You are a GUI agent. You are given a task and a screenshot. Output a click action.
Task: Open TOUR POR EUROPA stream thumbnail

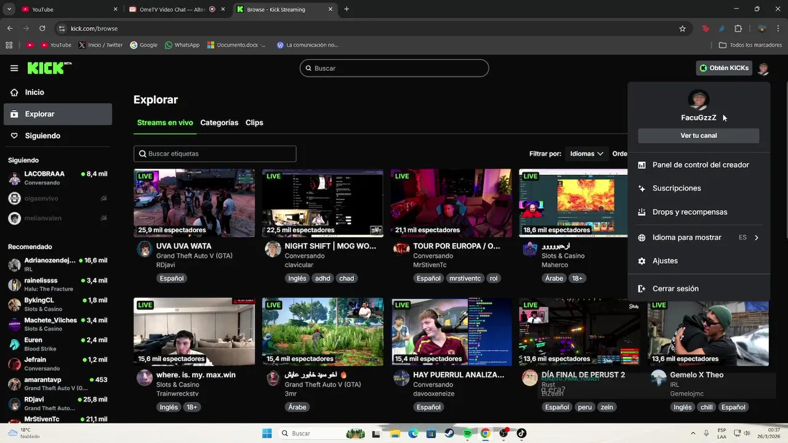[x=451, y=203]
